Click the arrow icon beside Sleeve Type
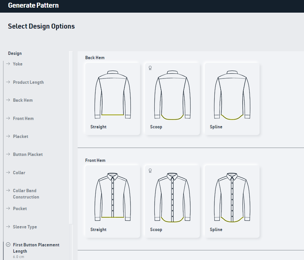This screenshot has width=304, height=260. click(8, 227)
